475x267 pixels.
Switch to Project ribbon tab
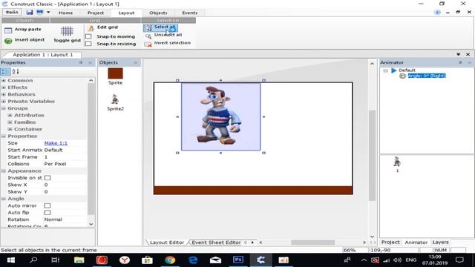pyautogui.click(x=96, y=13)
